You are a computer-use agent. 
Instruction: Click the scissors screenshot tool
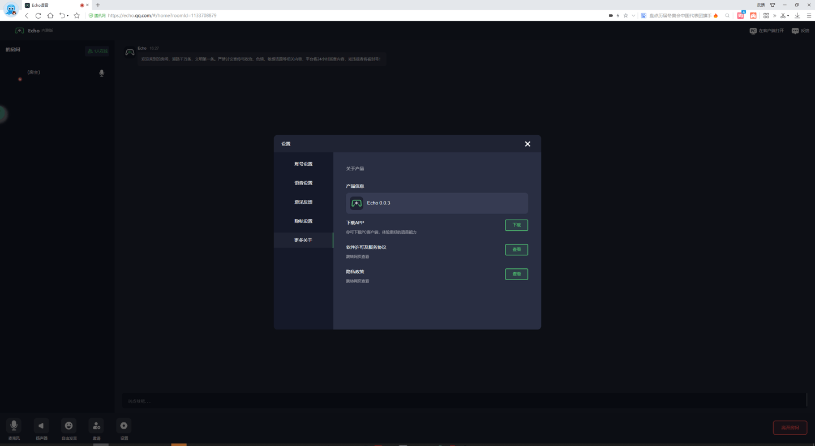(x=783, y=16)
